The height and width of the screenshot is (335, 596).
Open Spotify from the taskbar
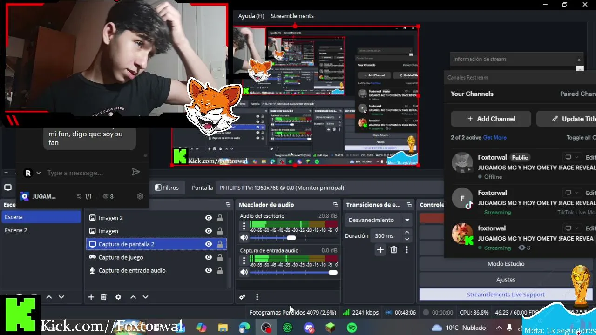(352, 328)
